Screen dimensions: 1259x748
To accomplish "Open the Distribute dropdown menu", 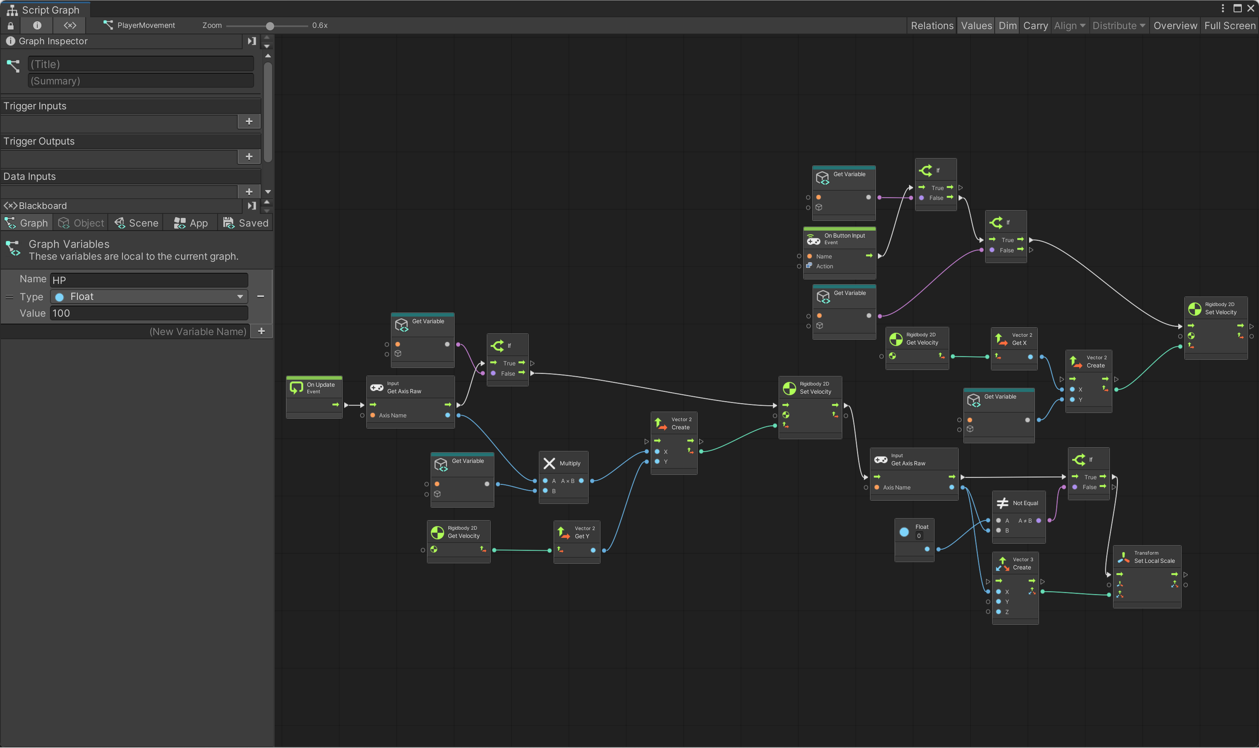I will coord(1118,26).
